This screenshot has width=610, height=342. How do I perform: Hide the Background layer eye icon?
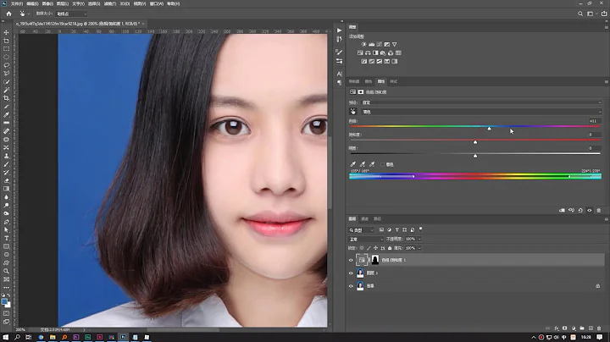(x=351, y=286)
